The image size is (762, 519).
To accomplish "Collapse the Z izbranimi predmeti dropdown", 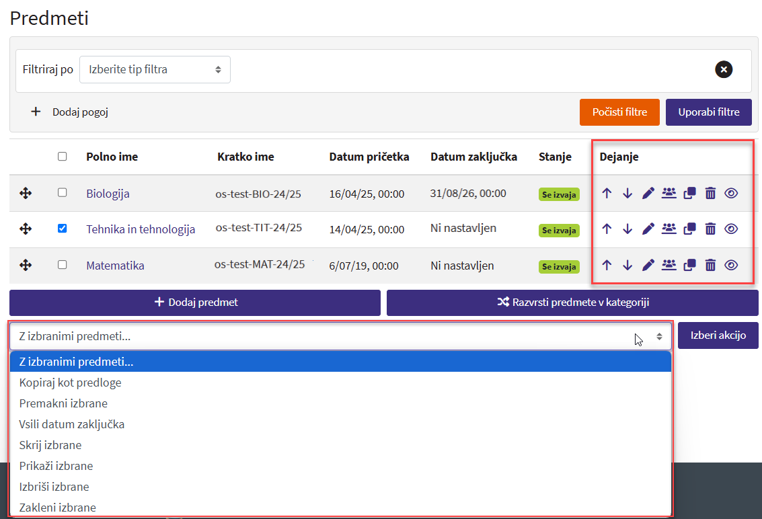I will (x=340, y=336).
